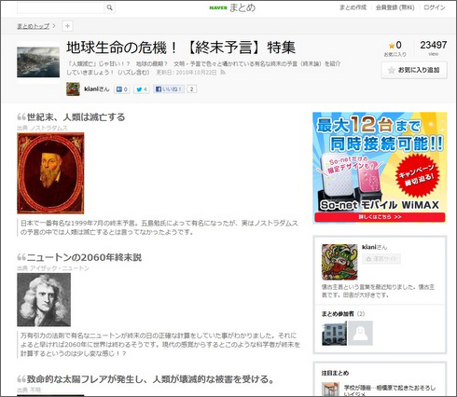
Task: Open 注目まとめ thumbnail at the bottom
Action: tap(330, 390)
